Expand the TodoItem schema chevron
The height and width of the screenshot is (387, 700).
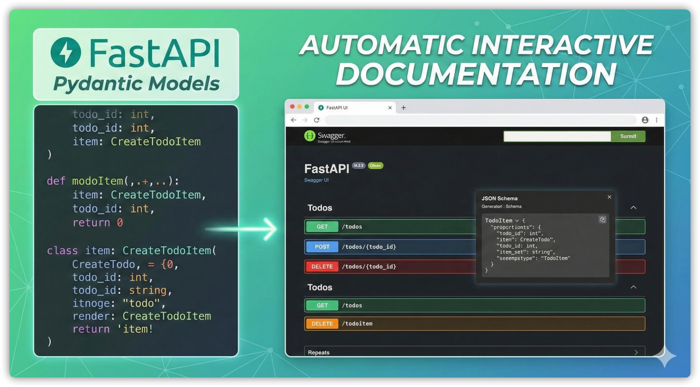point(517,221)
